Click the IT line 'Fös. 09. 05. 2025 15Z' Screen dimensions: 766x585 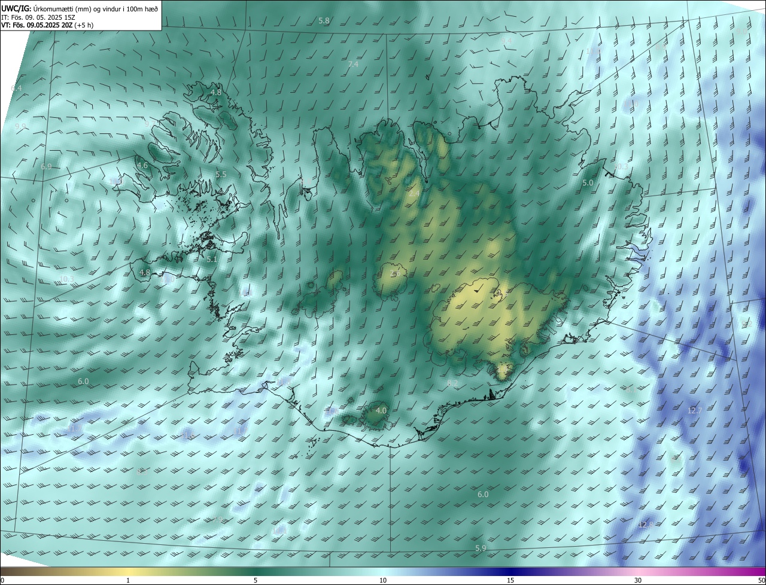click(44, 17)
